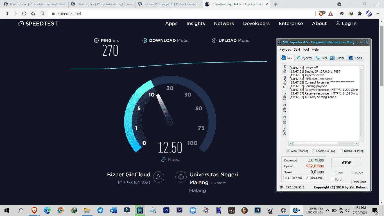Open Microsoft Word from the taskbar
This screenshot has height=216, width=384.
[x=114, y=210]
